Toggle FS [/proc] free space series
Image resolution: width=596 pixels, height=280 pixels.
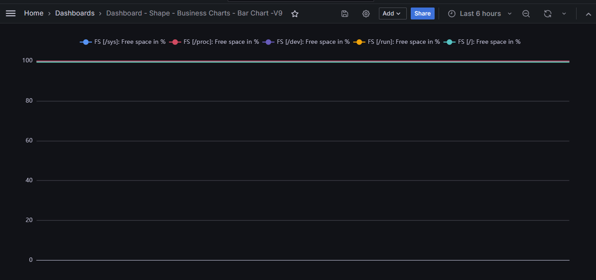[221, 42]
